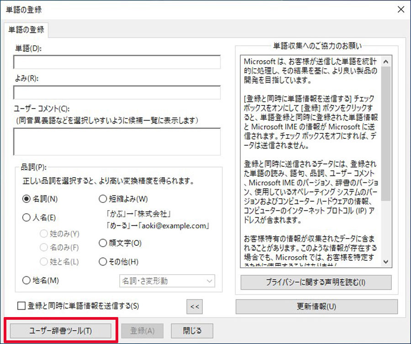
Task: Select the 名詞(N) radio button
Action: [x=26, y=199]
